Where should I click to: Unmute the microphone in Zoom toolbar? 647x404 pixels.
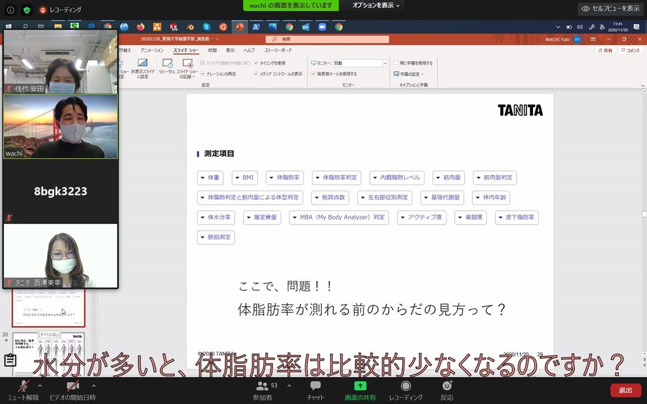[24, 390]
